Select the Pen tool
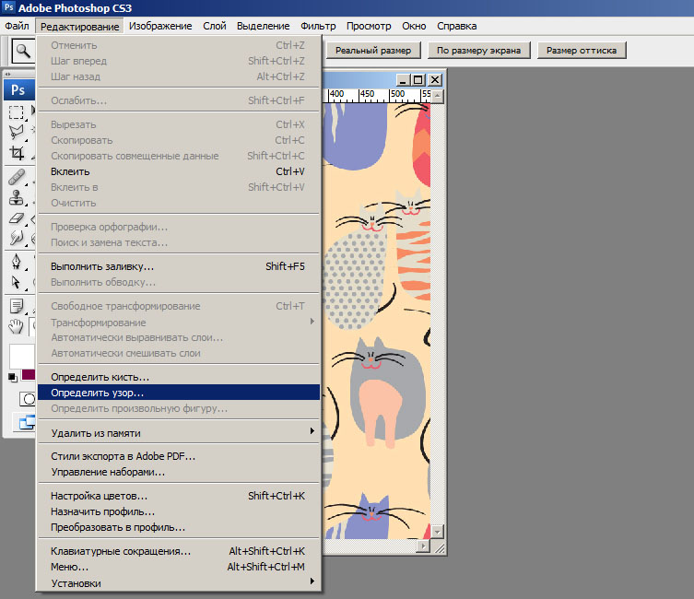Image resolution: width=694 pixels, height=599 pixels. tap(17, 262)
